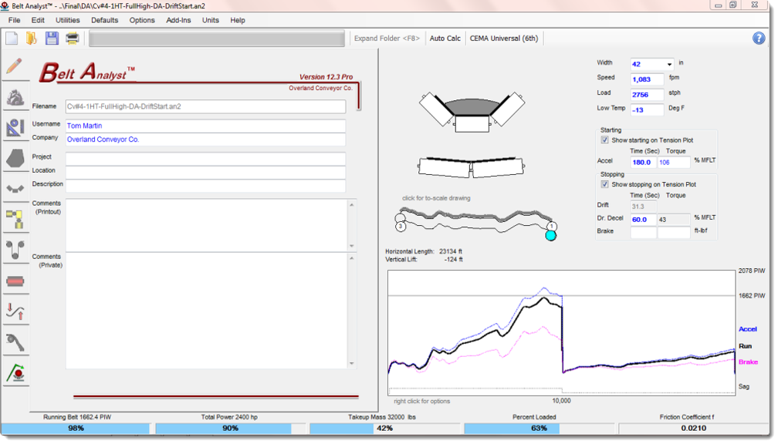Click the Username field containing Tom Martin

pyautogui.click(x=205, y=126)
